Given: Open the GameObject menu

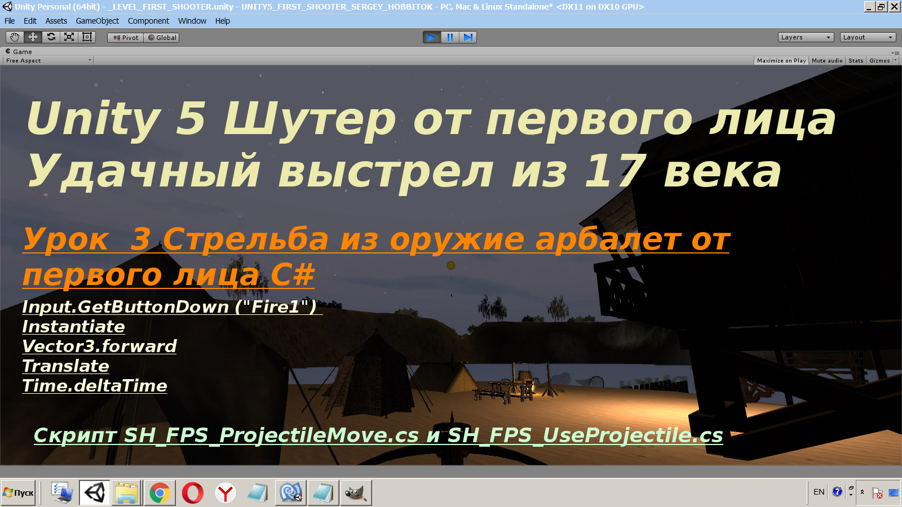Looking at the screenshot, I should (97, 21).
